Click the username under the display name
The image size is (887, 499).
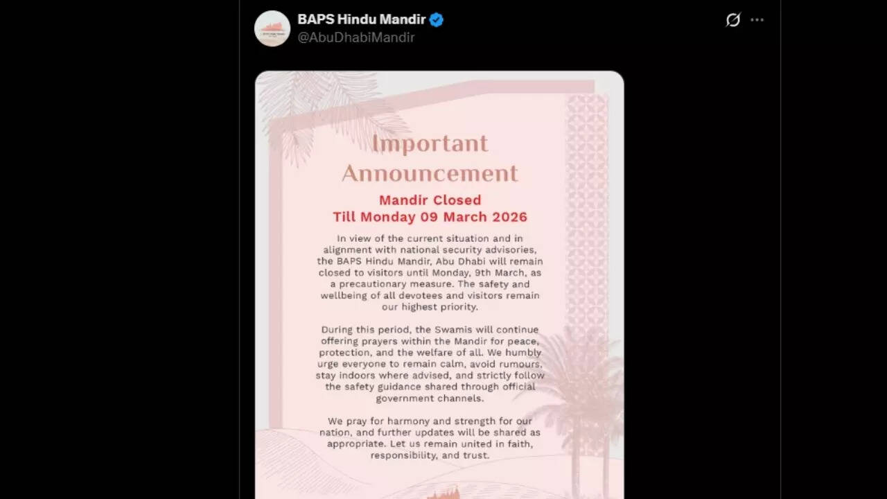(x=356, y=37)
